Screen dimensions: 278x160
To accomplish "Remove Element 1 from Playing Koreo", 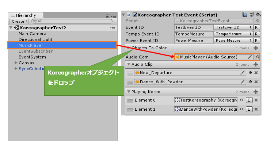I will (256, 109).
